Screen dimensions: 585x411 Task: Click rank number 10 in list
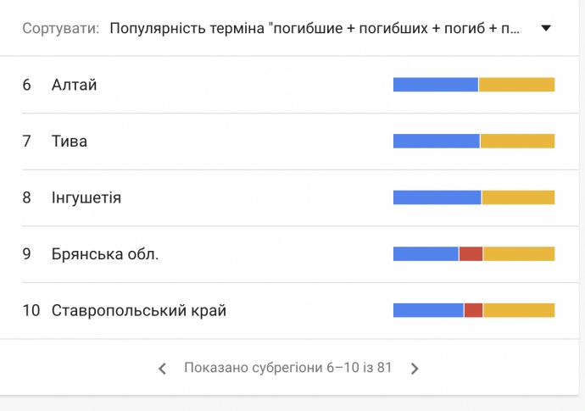point(31,311)
